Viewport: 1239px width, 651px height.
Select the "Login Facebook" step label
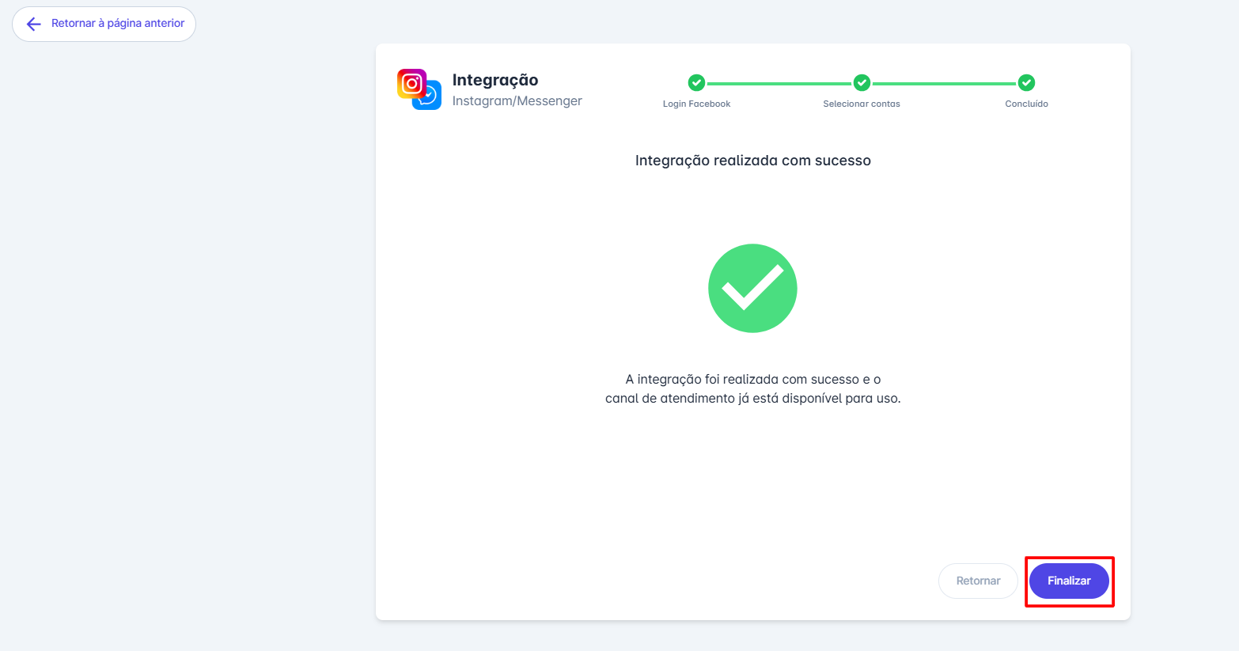point(696,104)
